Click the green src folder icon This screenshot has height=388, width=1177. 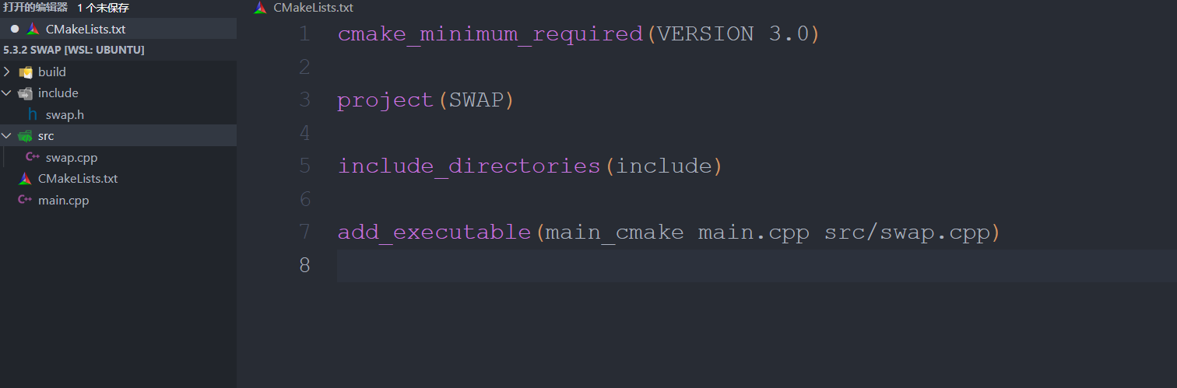click(x=26, y=136)
